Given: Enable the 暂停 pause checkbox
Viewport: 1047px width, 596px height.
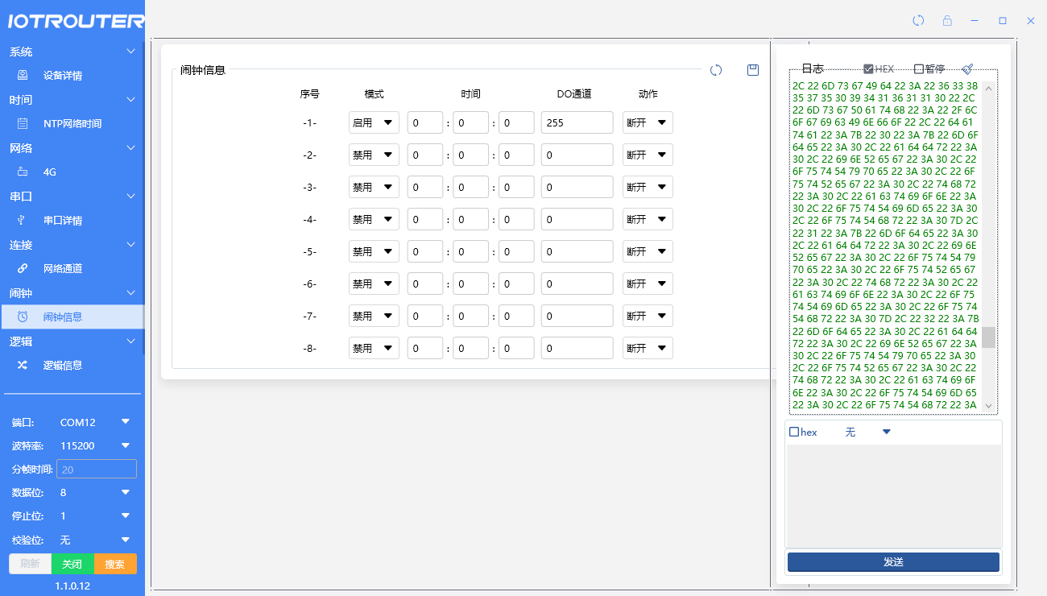Looking at the screenshot, I should (919, 69).
